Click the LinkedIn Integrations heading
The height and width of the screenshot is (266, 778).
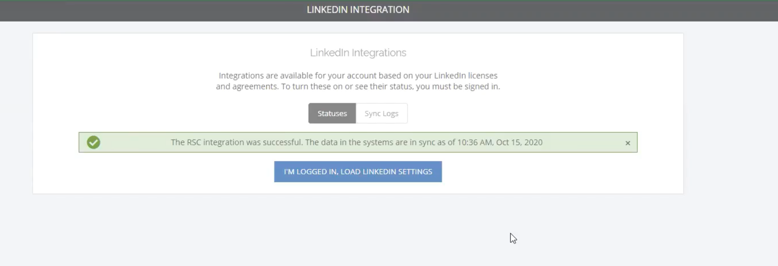tap(358, 53)
